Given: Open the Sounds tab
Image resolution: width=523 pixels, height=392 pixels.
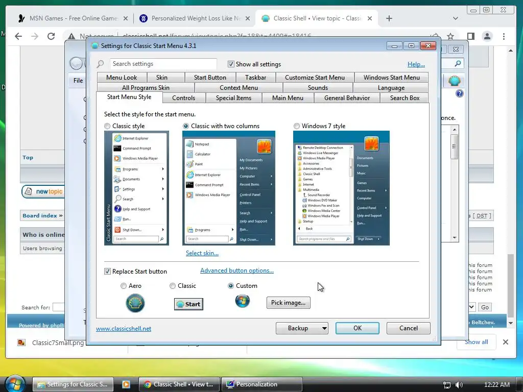Looking at the screenshot, I should tap(318, 88).
